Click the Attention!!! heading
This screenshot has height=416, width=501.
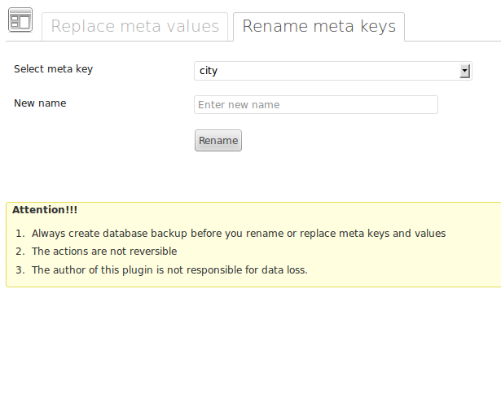[x=45, y=210]
